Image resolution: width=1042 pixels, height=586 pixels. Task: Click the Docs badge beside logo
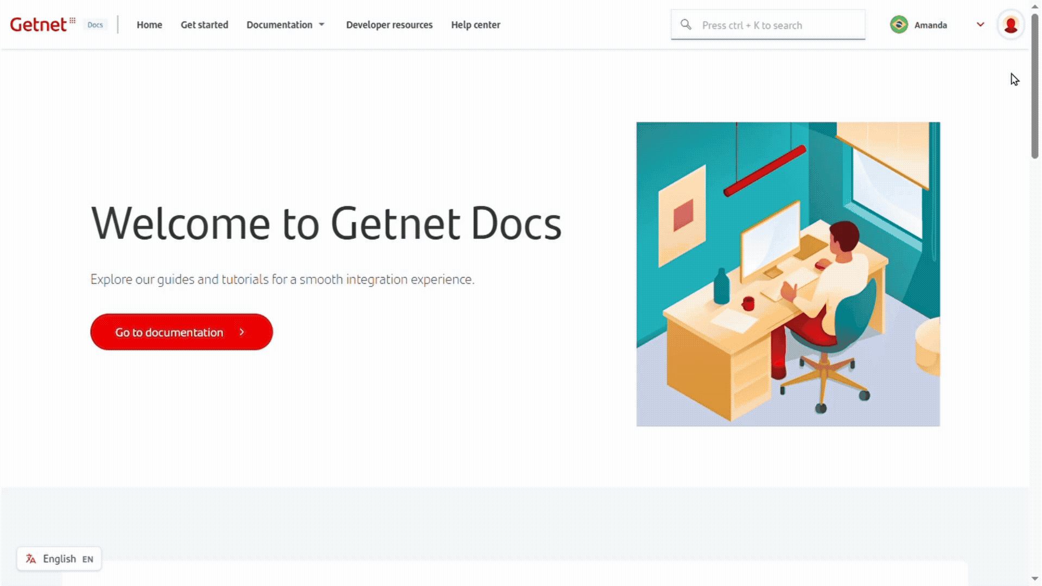pos(95,25)
